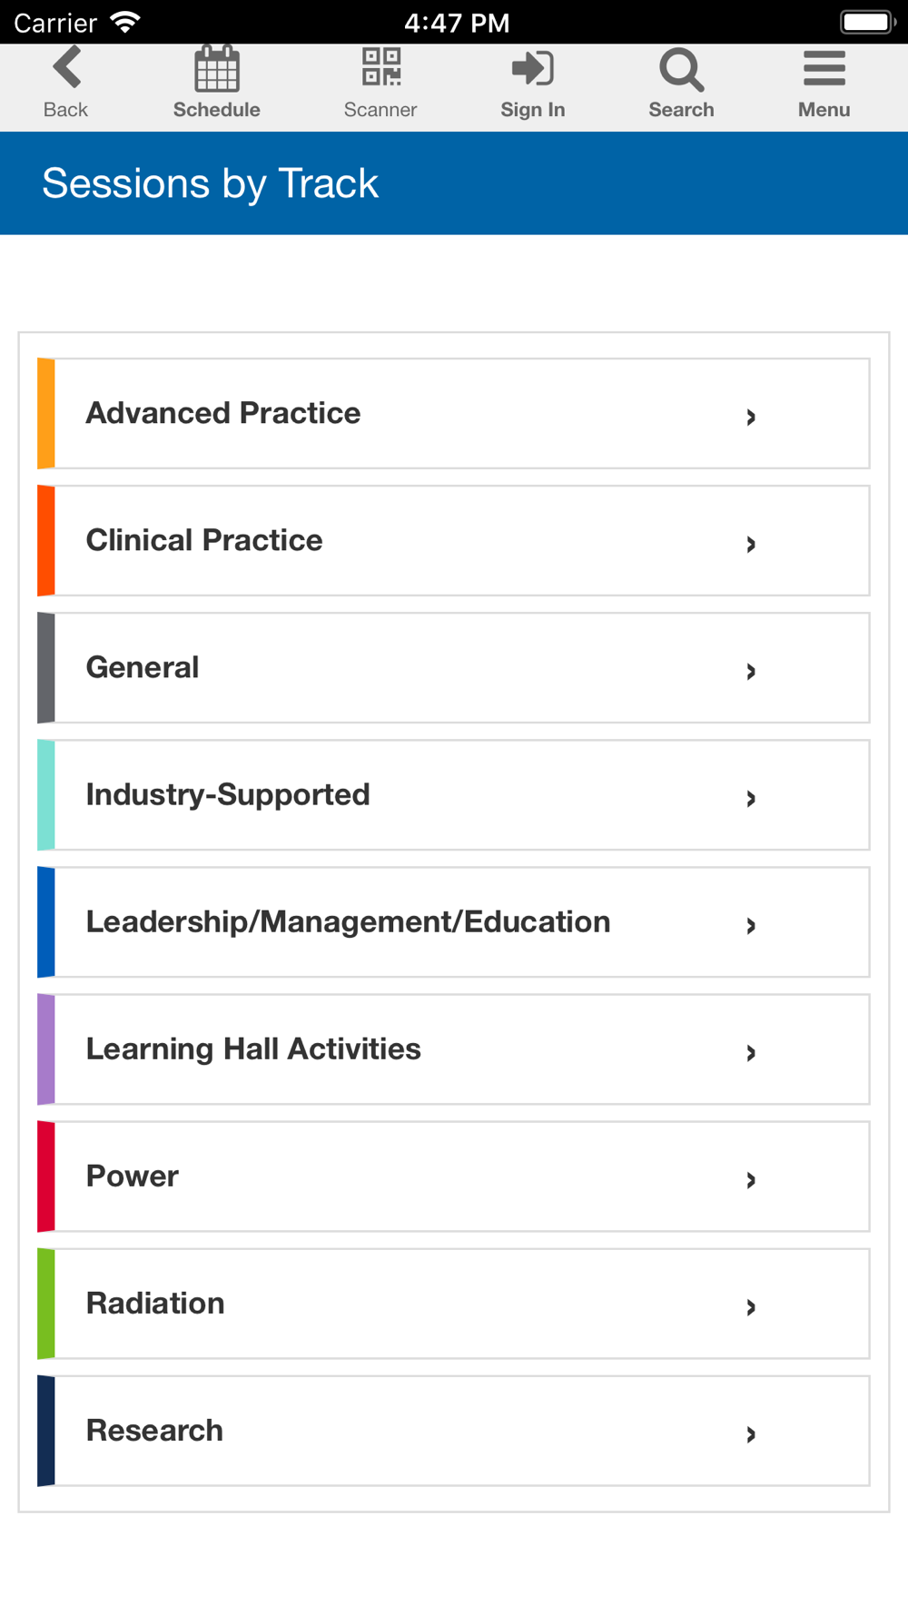
Task: Open Learning Hall Activities track
Action: coord(453,1049)
